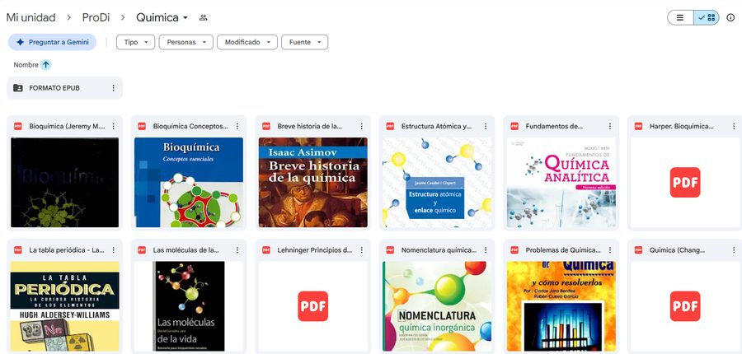This screenshot has width=742, height=354.
Task: Click PDF icon of Breve historia de la file
Action: pos(266,126)
